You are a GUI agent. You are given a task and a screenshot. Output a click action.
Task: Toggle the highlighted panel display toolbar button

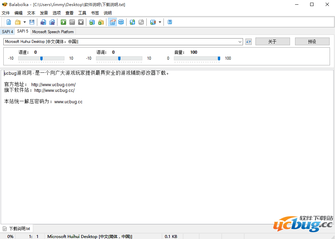112,22
